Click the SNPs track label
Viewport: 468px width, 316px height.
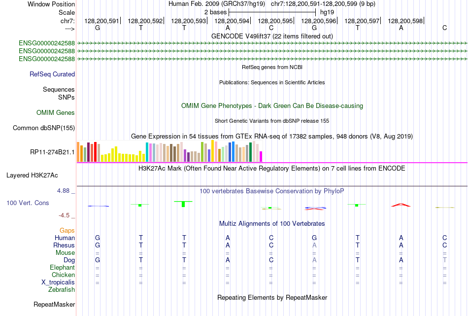(67, 98)
